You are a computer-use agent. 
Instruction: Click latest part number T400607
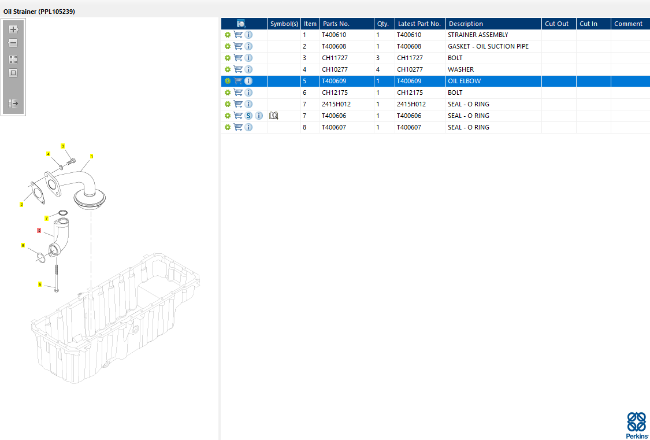409,127
